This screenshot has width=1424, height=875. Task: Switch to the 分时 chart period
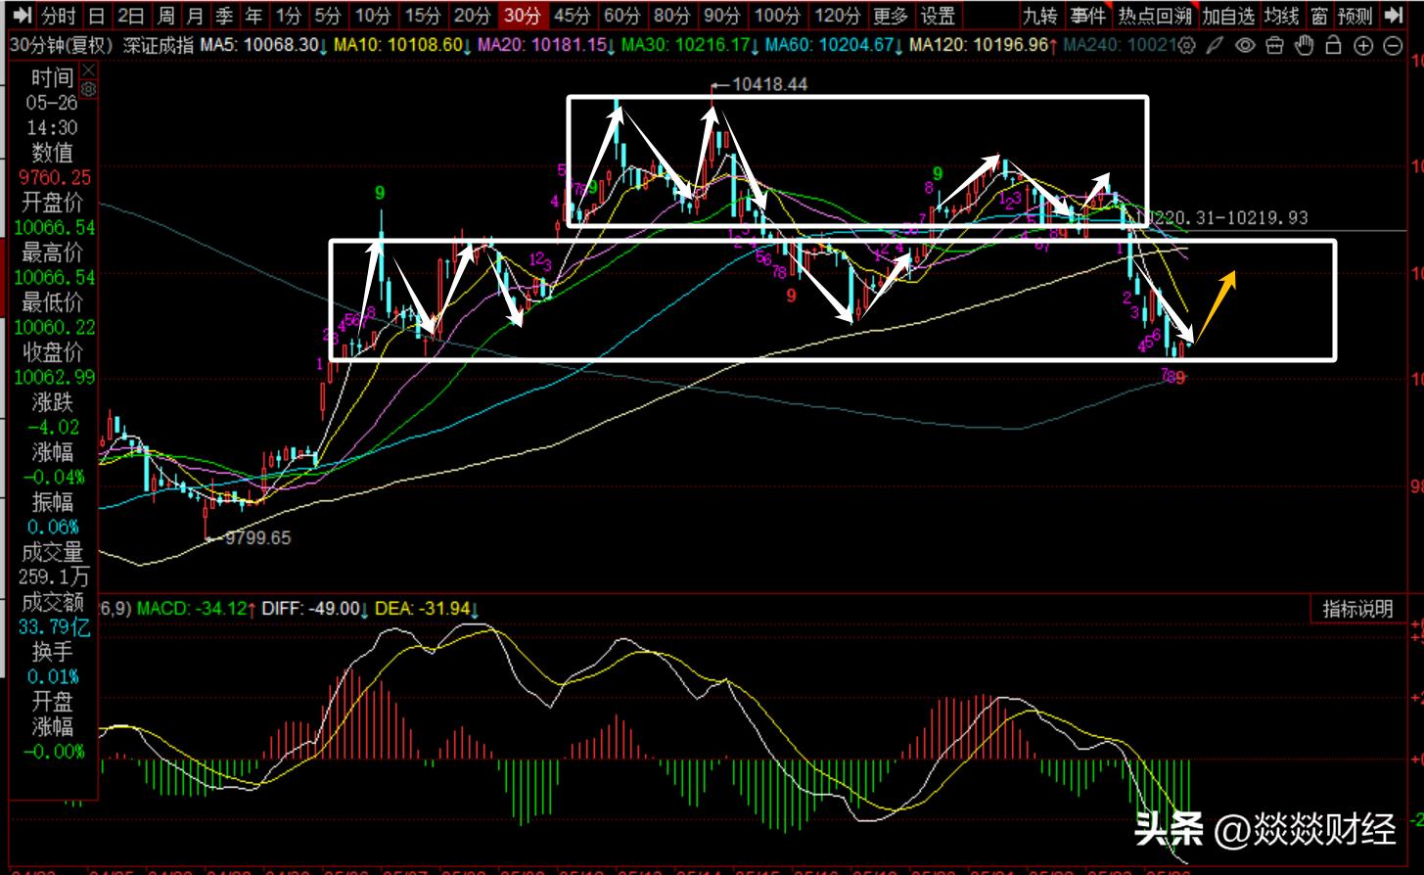coord(59,16)
